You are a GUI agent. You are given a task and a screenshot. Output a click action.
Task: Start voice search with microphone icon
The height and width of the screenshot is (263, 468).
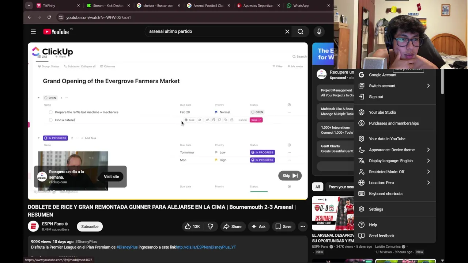point(319,31)
